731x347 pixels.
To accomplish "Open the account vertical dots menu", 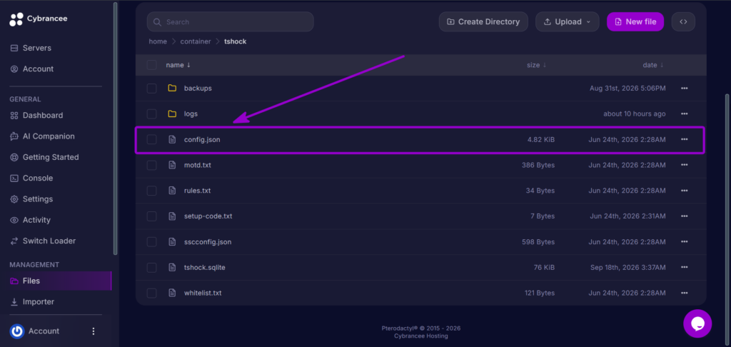I will point(94,331).
